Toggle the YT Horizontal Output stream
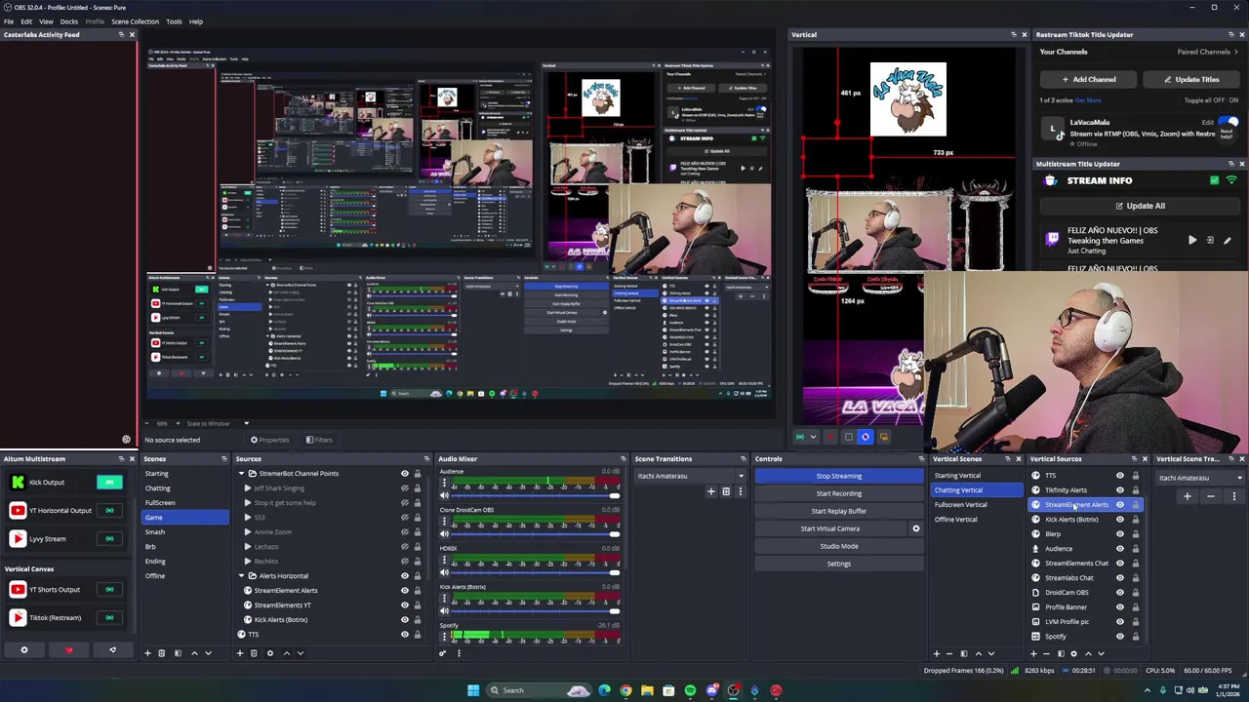The image size is (1249, 702). point(109,510)
